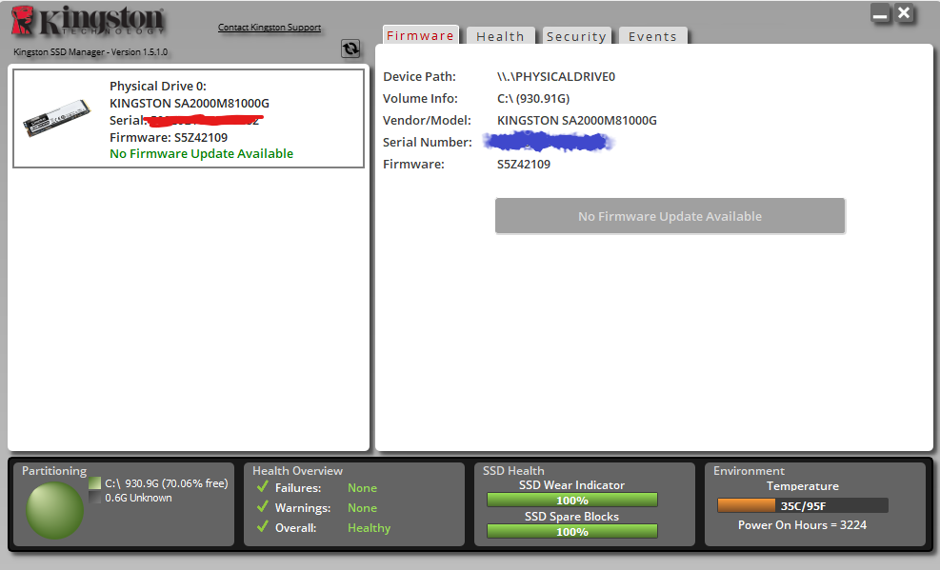Click the Kingston Technology logo
The image size is (940, 570).
[x=88, y=21]
